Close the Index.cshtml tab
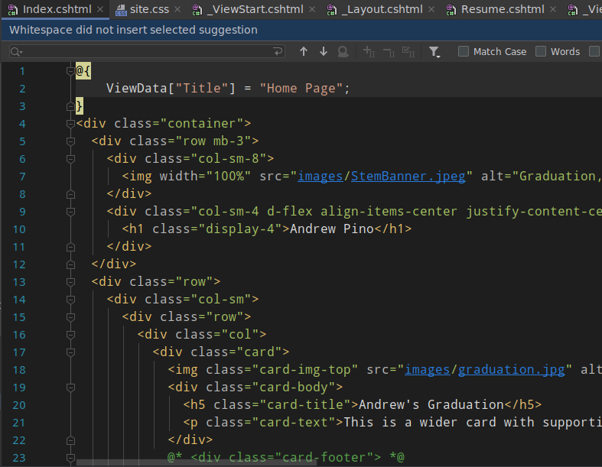This screenshot has width=602, height=467. (x=100, y=10)
